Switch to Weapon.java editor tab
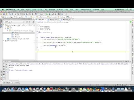The height and width of the screenshot is (100, 134). tap(67, 20)
